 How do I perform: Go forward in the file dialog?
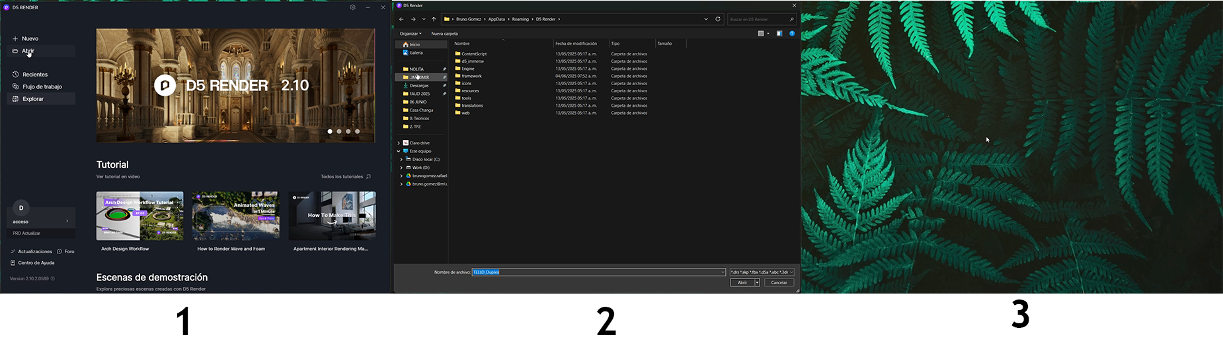(413, 19)
